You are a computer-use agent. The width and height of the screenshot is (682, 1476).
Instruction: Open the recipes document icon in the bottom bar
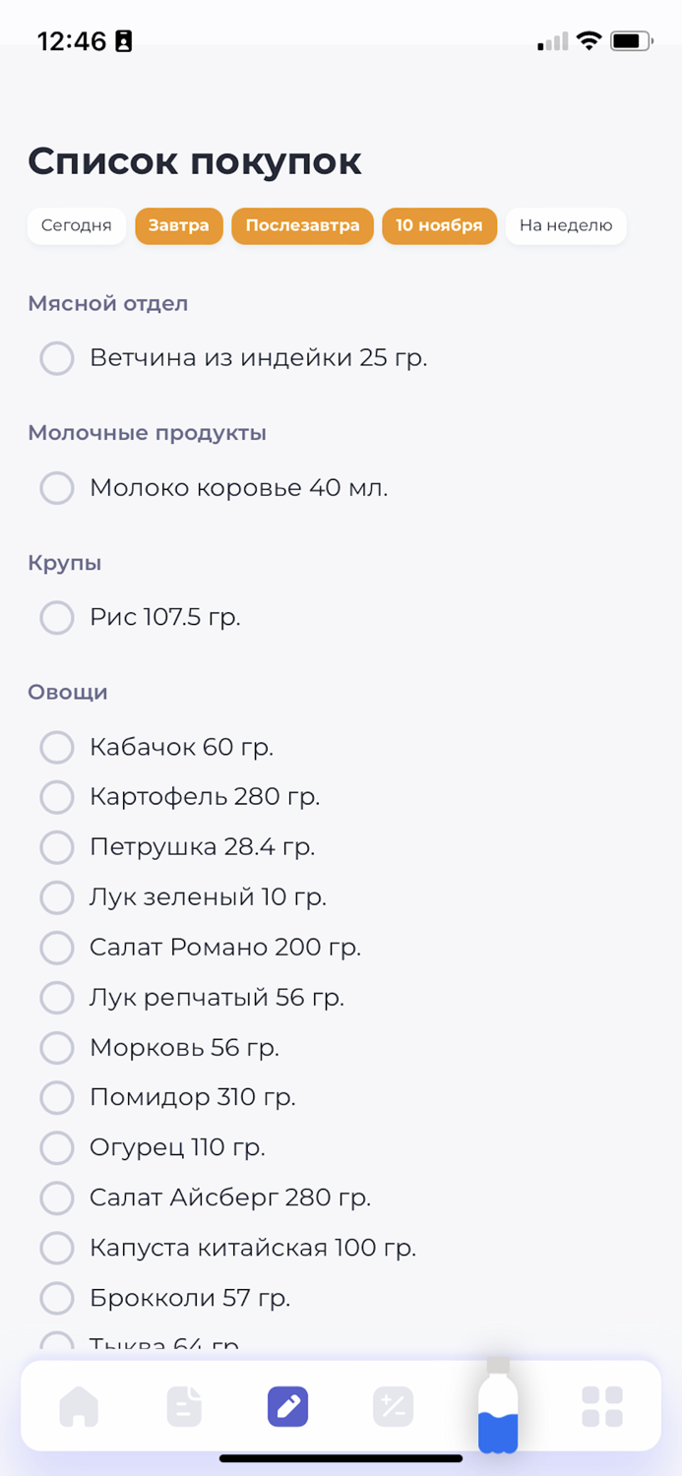pos(184,1406)
